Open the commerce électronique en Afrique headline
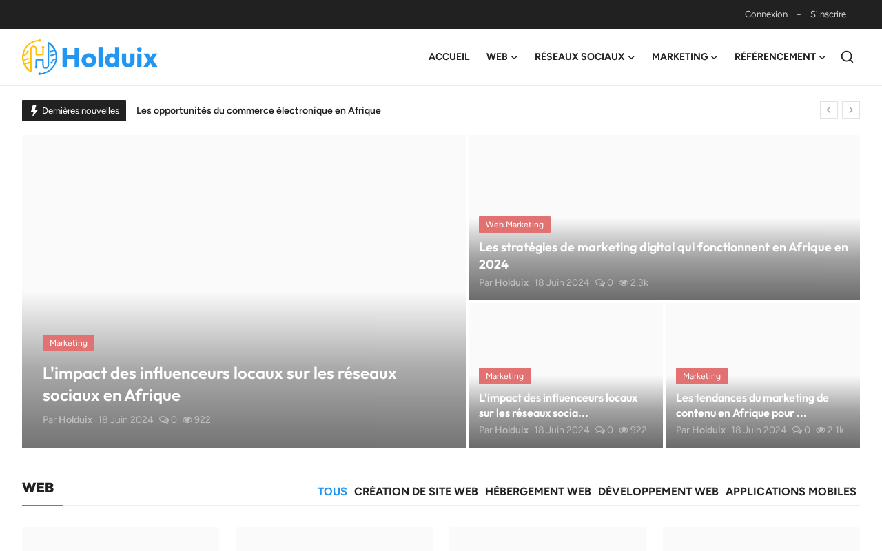This screenshot has width=882, height=551. tap(258, 110)
